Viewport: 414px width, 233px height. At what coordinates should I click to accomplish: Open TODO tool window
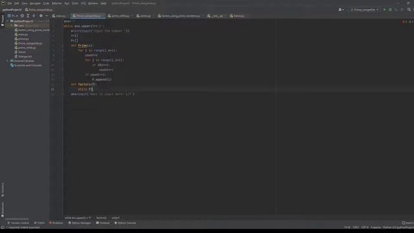[39, 223]
